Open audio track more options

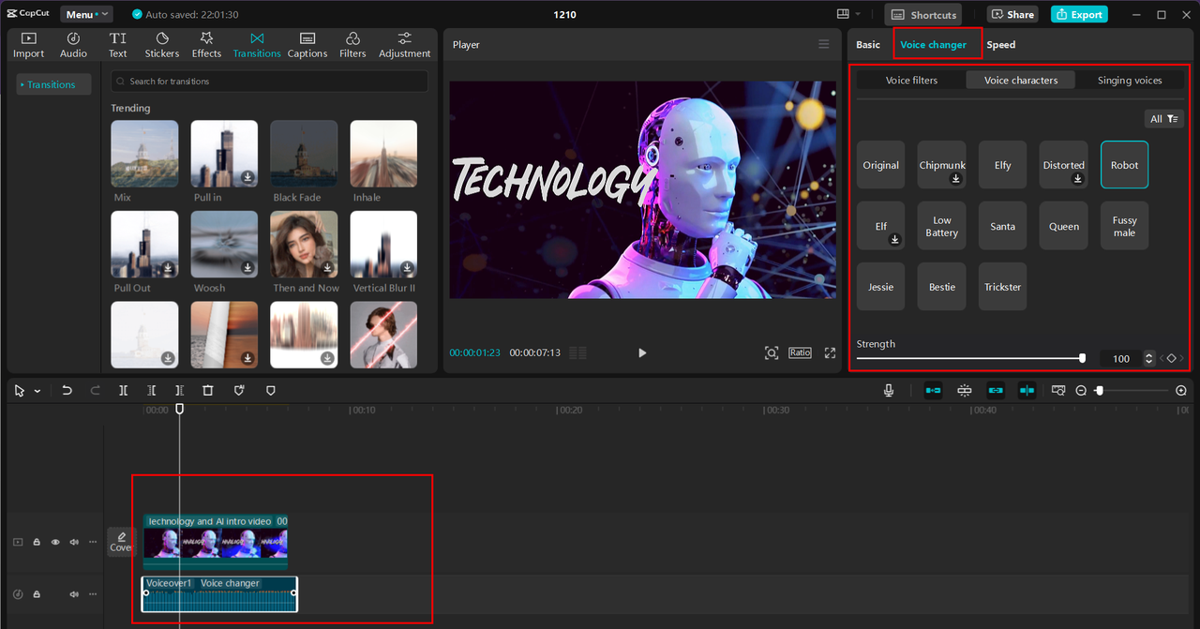[92, 594]
